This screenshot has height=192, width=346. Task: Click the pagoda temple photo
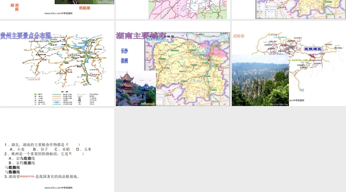click(x=136, y=88)
